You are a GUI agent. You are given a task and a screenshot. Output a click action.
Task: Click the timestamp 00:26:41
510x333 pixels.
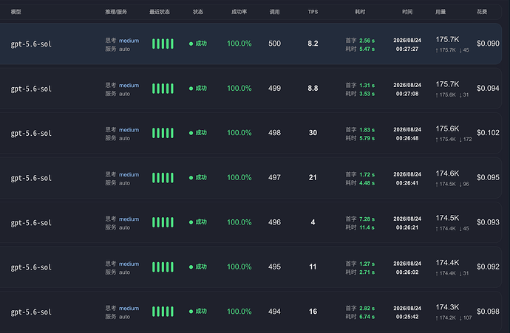pyautogui.click(x=407, y=183)
